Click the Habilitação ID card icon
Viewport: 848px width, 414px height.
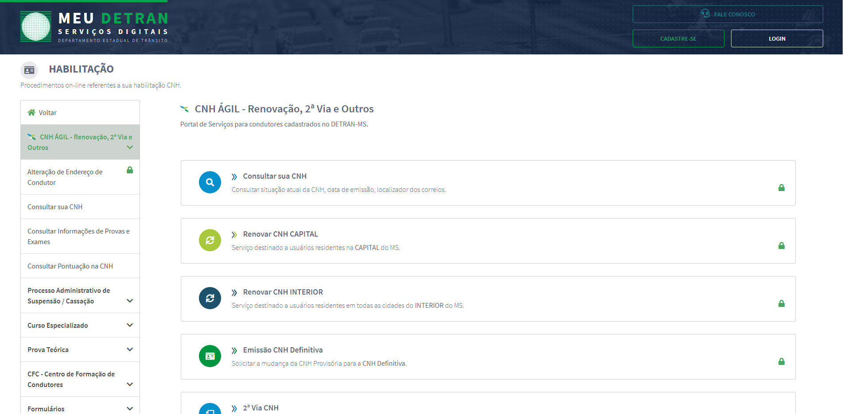tap(29, 70)
